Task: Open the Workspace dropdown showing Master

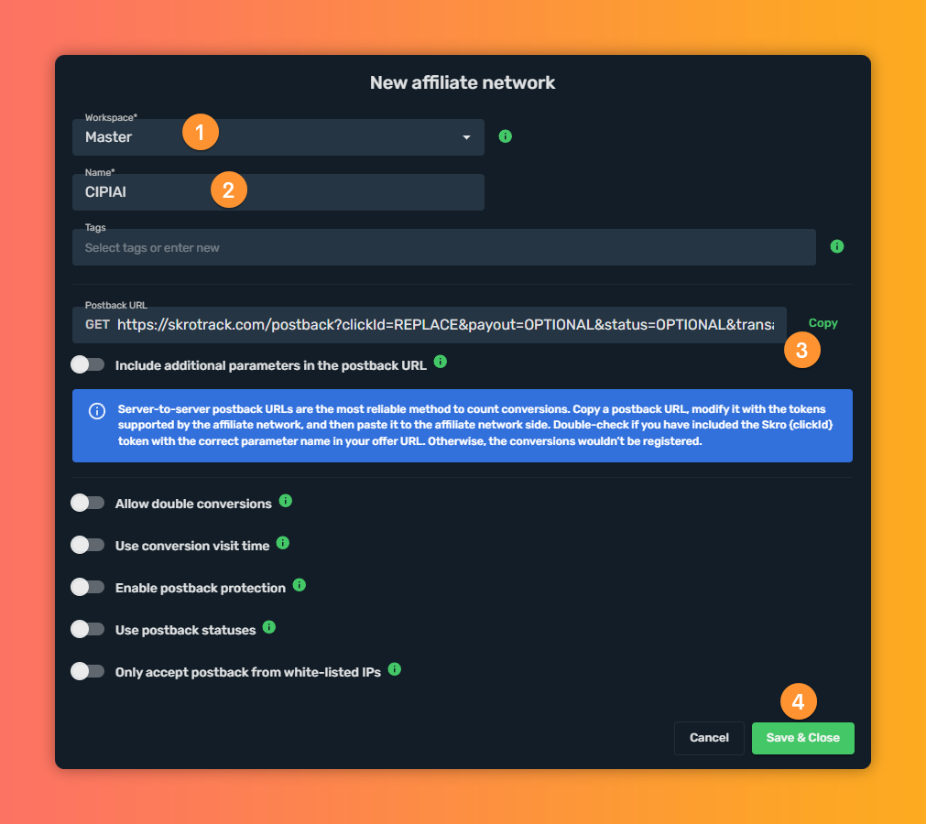Action: pyautogui.click(x=278, y=137)
